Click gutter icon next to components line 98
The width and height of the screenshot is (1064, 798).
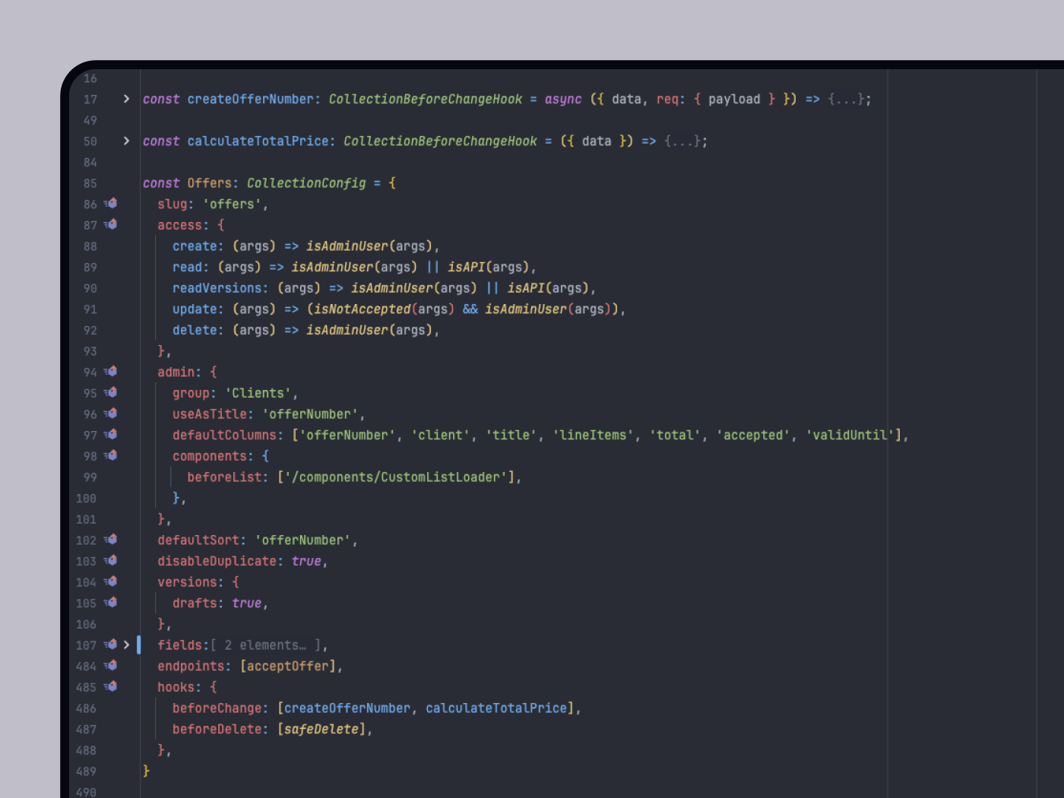[x=110, y=456]
